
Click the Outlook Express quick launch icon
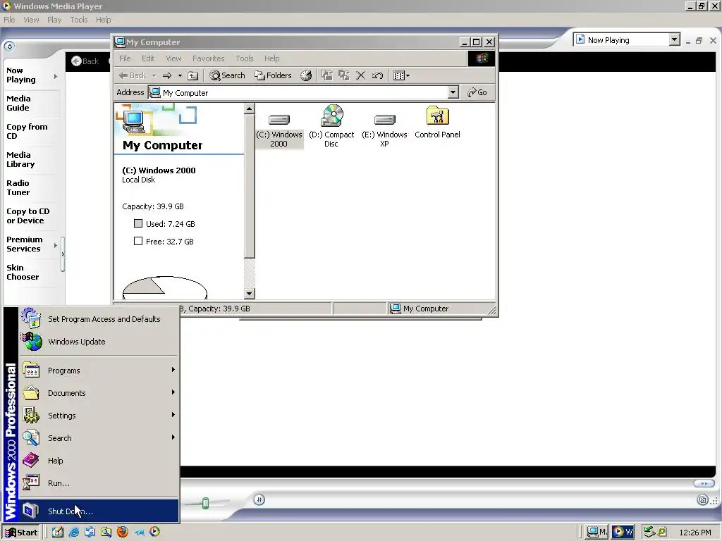90,532
